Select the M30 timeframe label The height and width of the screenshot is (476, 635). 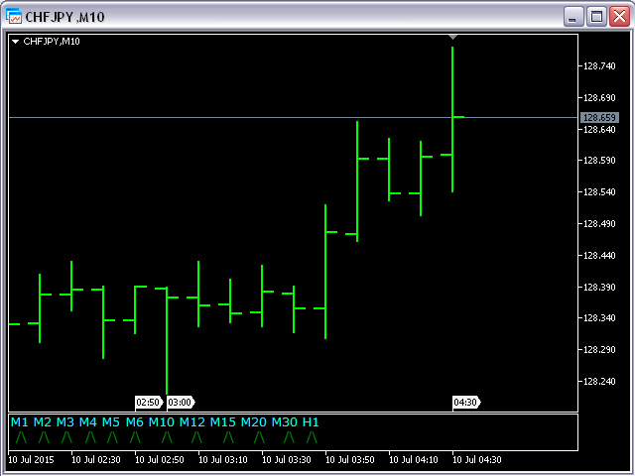[285, 422]
